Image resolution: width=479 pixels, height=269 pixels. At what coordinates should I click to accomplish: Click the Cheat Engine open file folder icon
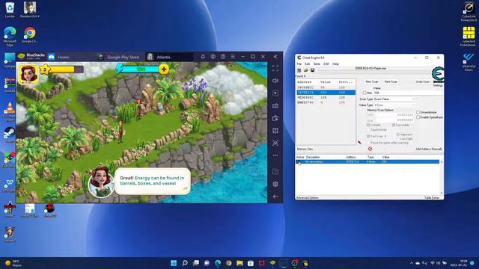tap(306, 70)
